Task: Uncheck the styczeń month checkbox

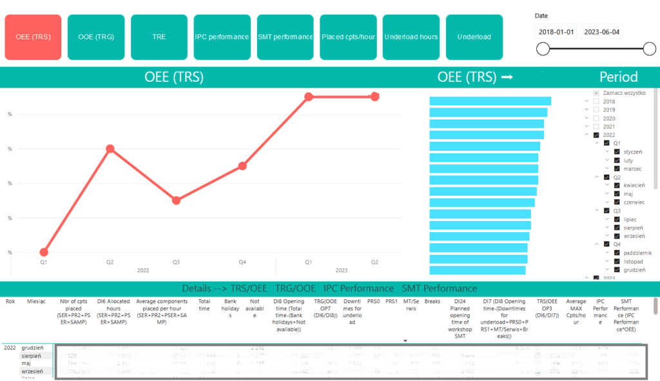Action: click(x=617, y=152)
